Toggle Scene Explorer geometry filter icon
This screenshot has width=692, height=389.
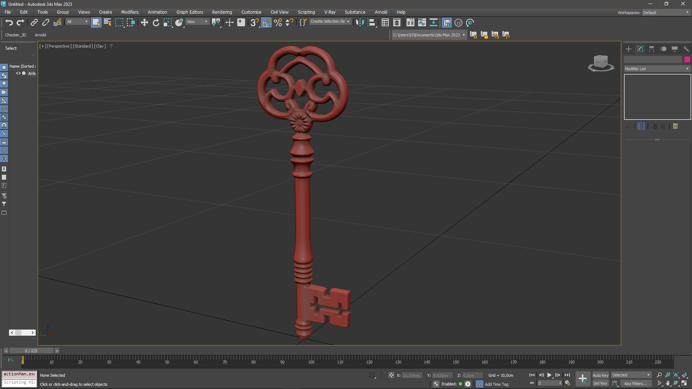[4, 67]
